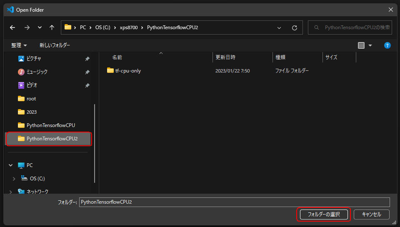Click the navigation pane scrollbar
The height and width of the screenshot is (227, 400).
(95, 143)
